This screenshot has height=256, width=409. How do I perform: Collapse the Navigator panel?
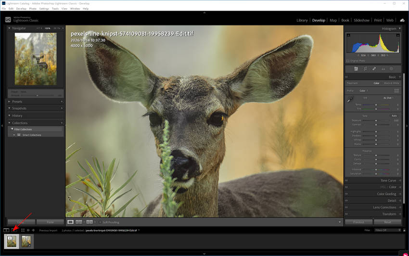click(10, 28)
